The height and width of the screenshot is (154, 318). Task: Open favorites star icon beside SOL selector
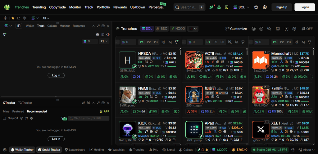pos(256,7)
